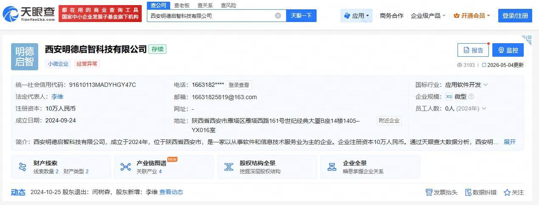
Task: Expand the company 简介 with 展开
Action: click(509, 142)
